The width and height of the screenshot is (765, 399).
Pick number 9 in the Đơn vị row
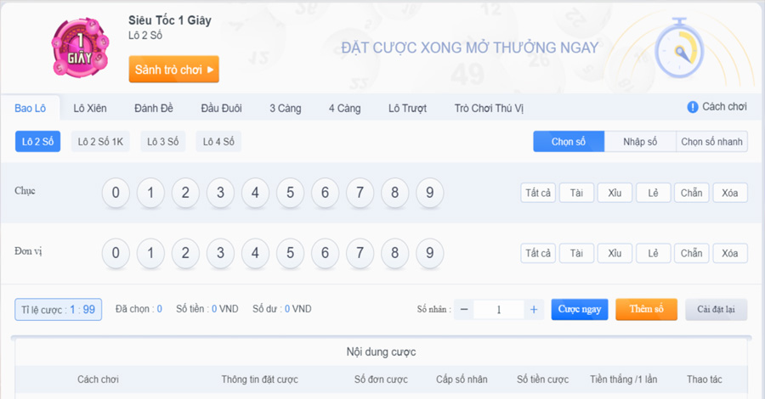(430, 253)
